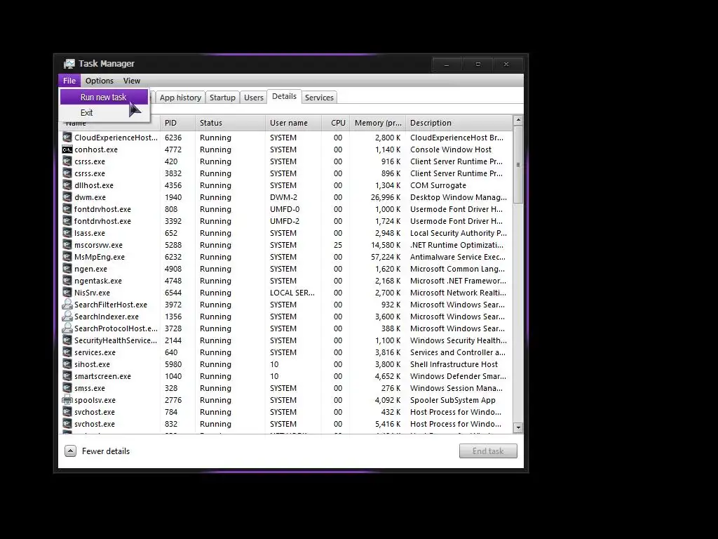Viewport: 718px width, 539px height.
Task: Select Console Window Host description
Action: [x=451, y=149]
